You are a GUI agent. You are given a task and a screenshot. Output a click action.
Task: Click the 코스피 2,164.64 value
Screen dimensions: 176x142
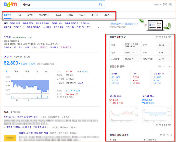pyautogui.click(x=70, y=91)
